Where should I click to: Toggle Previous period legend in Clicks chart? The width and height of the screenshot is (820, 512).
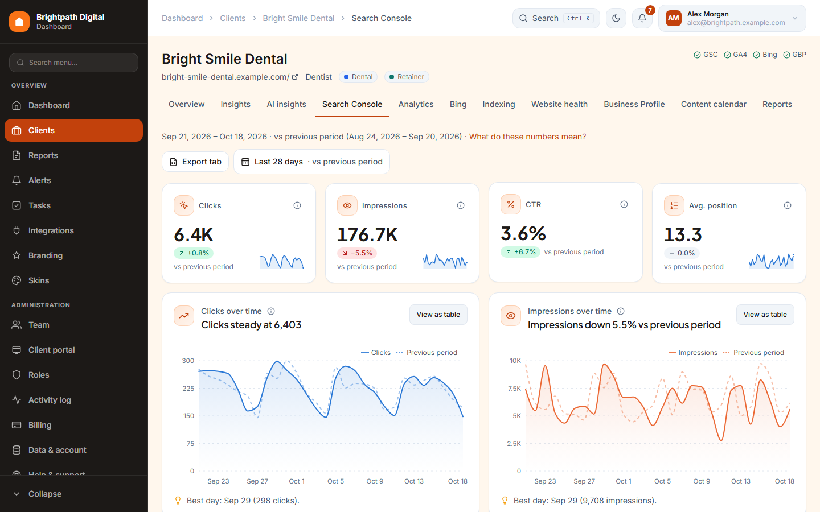point(427,353)
